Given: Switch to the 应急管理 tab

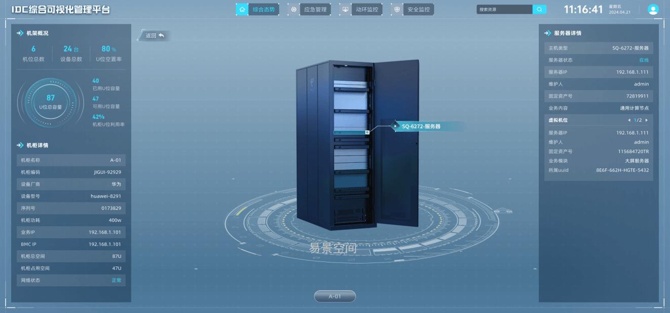Looking at the screenshot, I should coord(315,9).
